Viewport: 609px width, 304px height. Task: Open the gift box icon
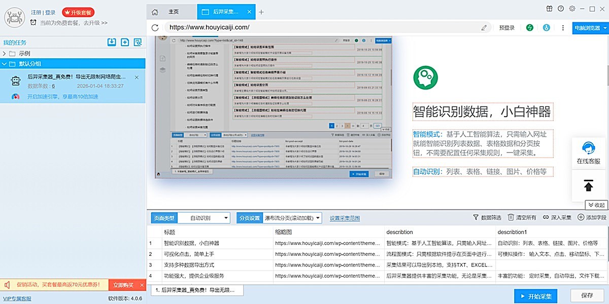coord(549,9)
